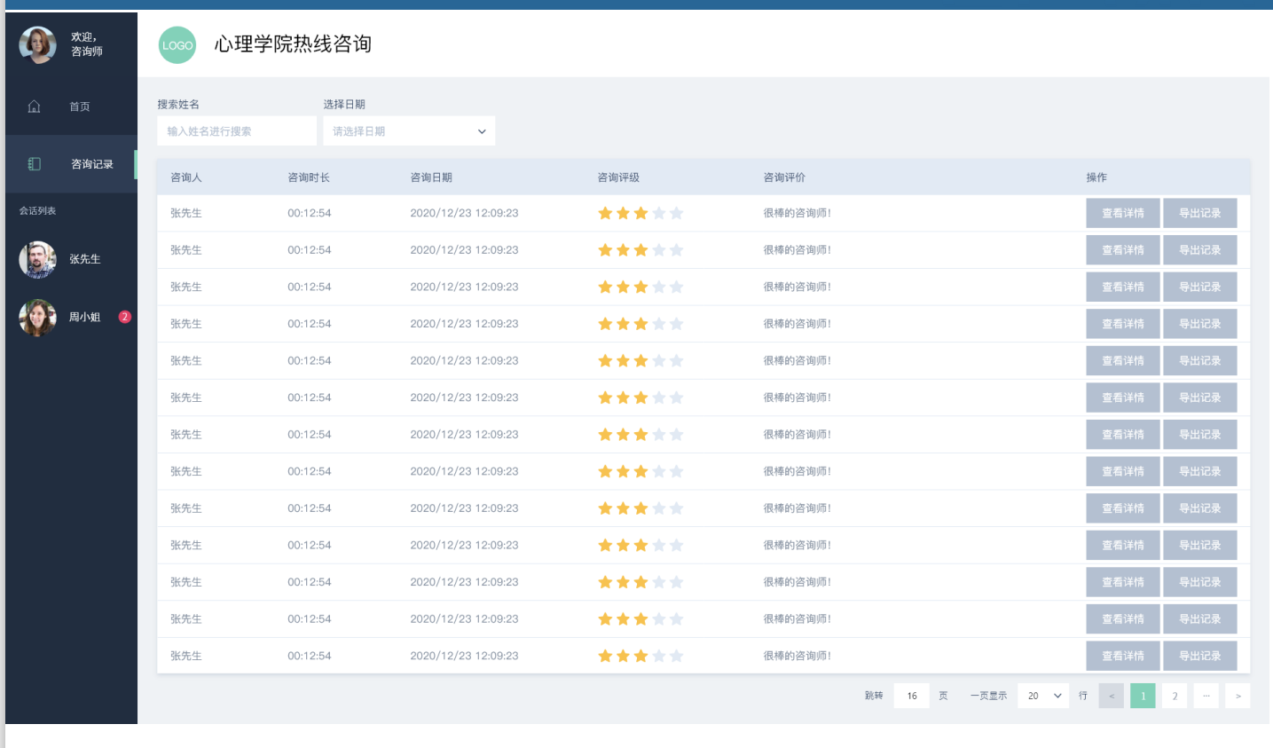Click the chevron arrow in the date selector
Screen dimensions: 1273x748
[482, 131]
